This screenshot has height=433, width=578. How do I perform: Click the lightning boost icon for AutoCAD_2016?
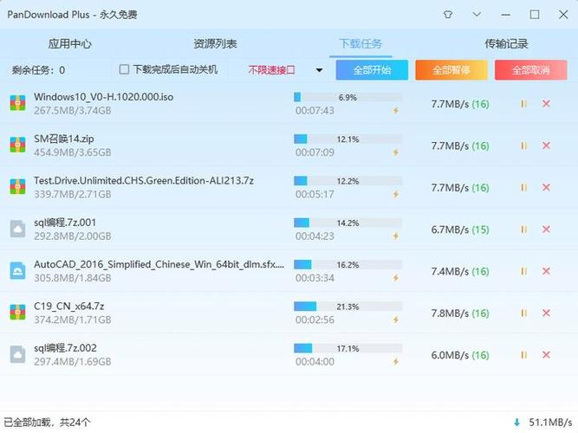click(395, 278)
